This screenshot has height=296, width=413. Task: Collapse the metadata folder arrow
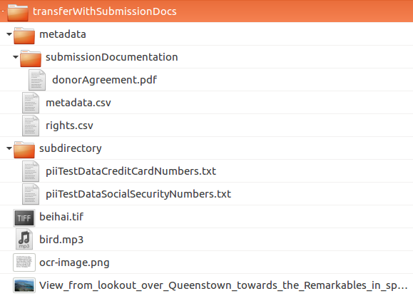click(9, 34)
